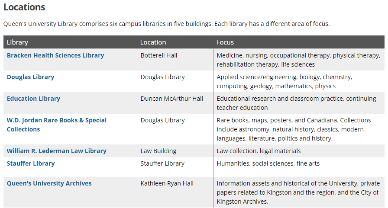Follow W.D. Jordan Rare Books & Special Collections link
The height and width of the screenshot is (208, 388).
tap(56, 120)
